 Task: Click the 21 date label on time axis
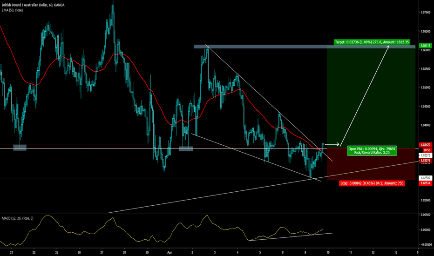point(11,252)
